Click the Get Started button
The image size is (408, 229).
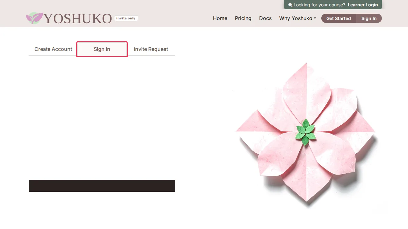pos(339,18)
